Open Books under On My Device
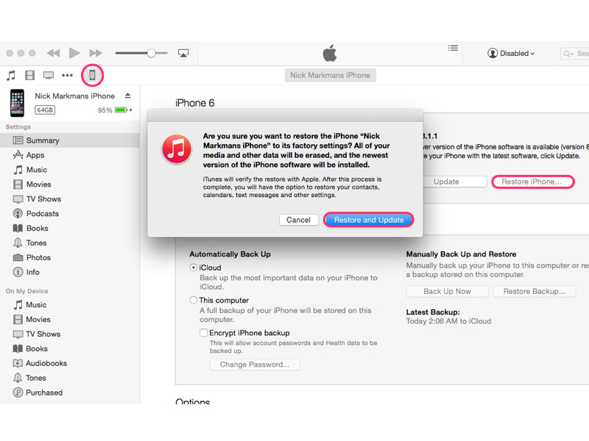 pyautogui.click(x=70, y=348)
